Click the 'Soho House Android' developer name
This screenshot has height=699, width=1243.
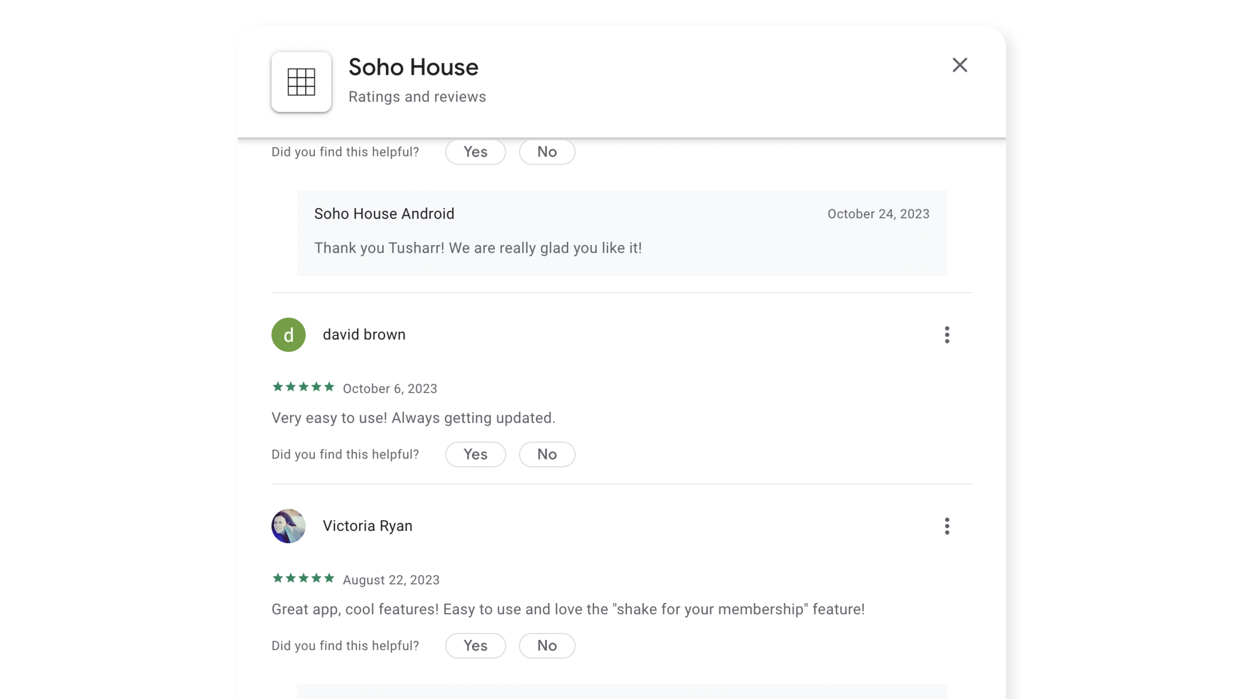click(x=384, y=214)
